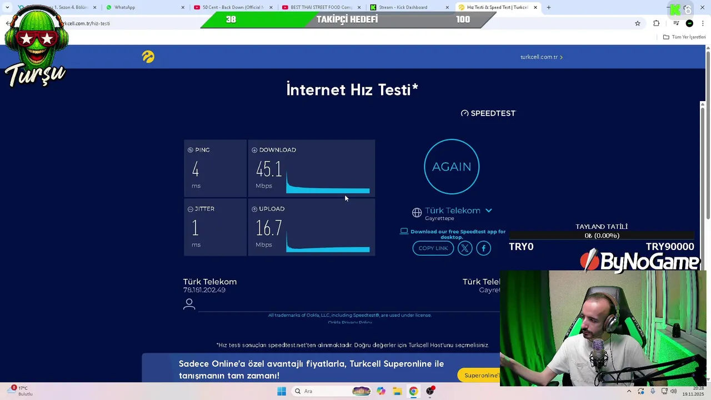
Task: Show hidden system tray icons
Action: click(x=629, y=391)
